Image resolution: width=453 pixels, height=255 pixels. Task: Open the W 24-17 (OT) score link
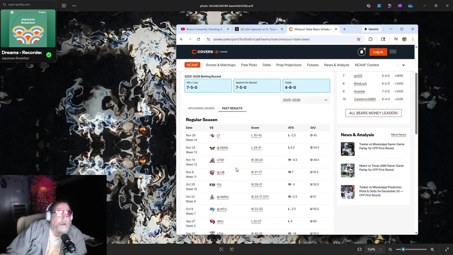pos(260,197)
